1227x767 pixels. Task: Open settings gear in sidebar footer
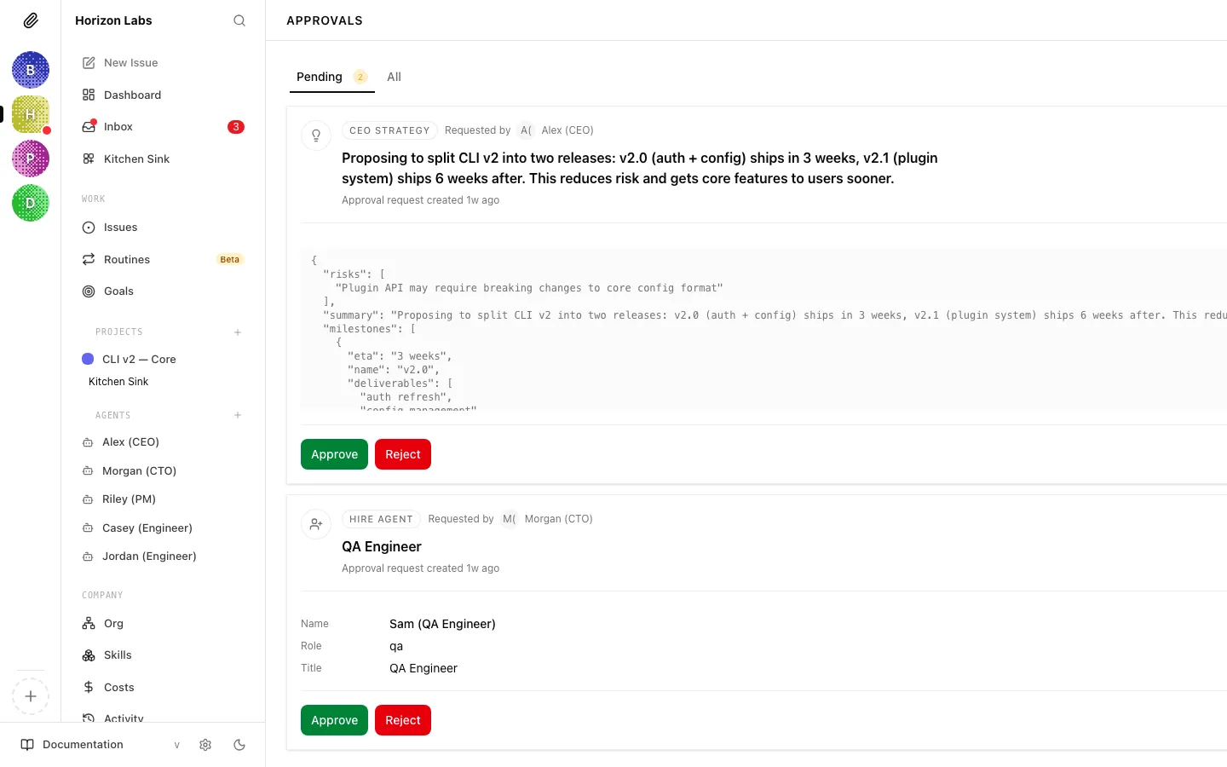pos(205,745)
